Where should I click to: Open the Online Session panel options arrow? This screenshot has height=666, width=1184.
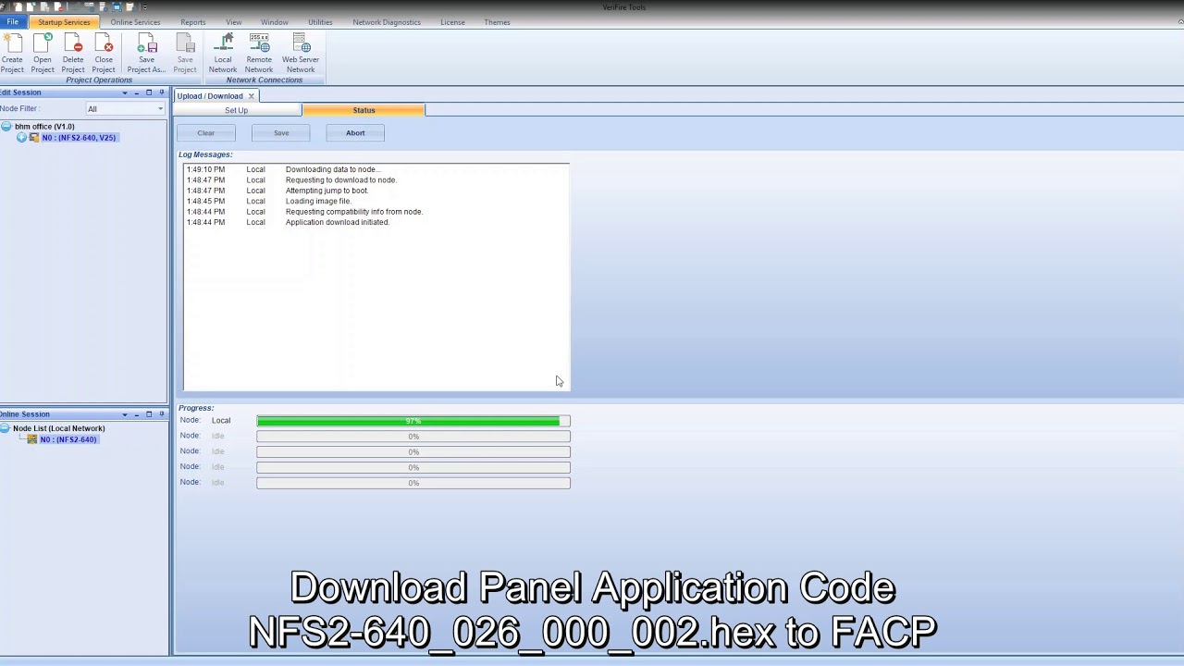click(124, 414)
